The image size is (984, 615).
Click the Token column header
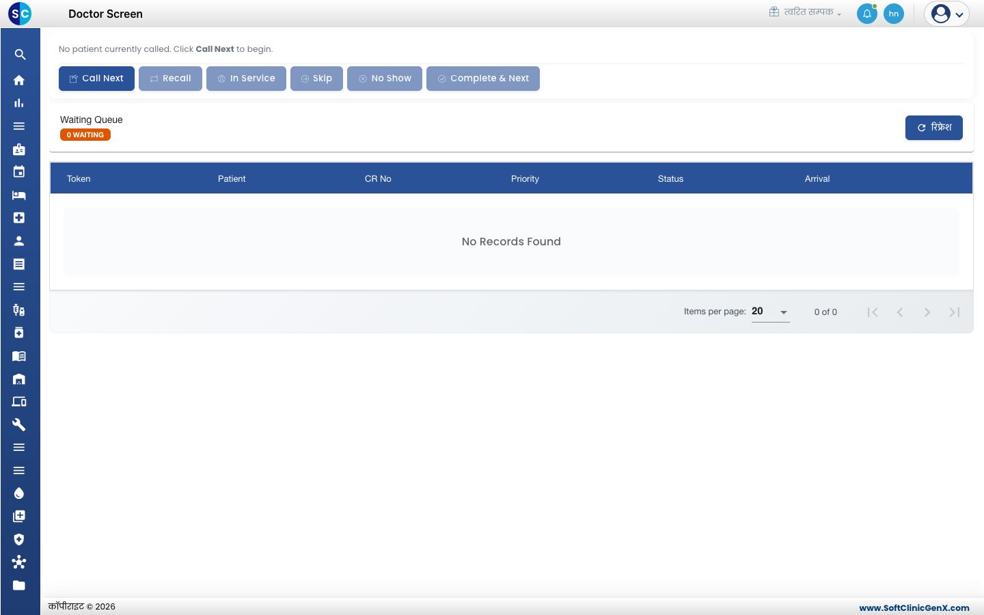point(79,179)
